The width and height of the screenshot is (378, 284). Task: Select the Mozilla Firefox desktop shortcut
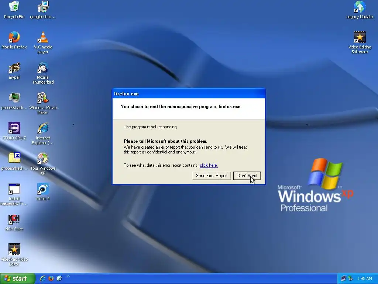14,41
